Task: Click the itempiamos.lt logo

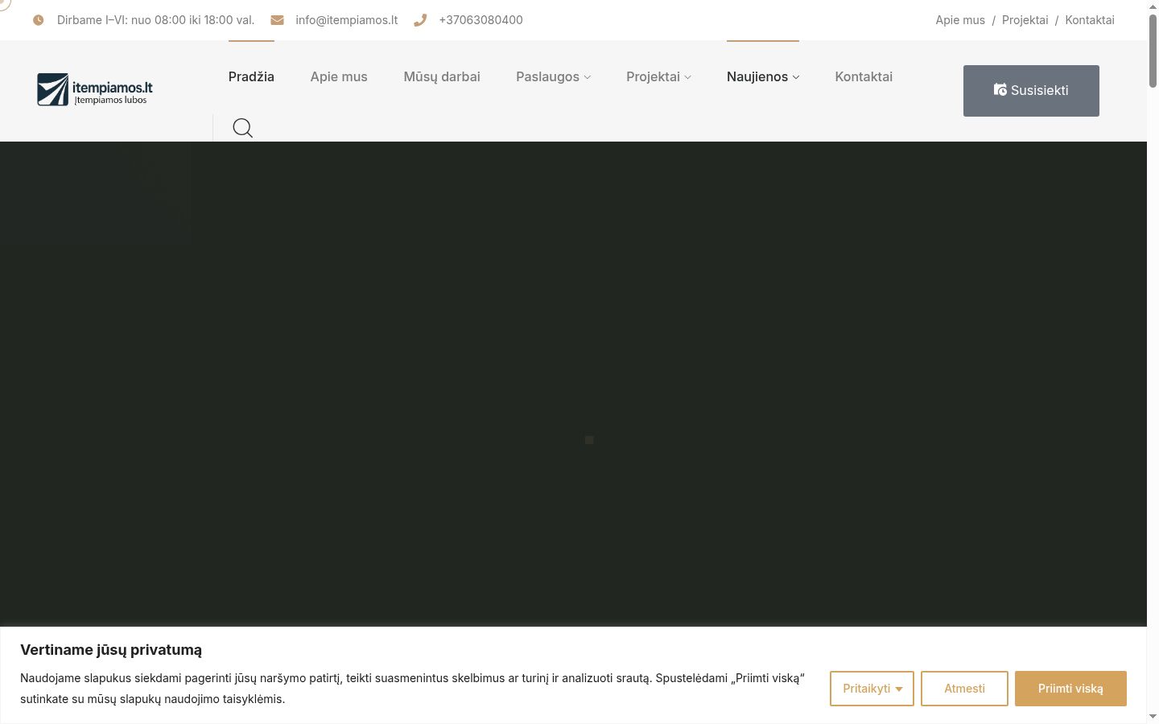Action: click(95, 89)
